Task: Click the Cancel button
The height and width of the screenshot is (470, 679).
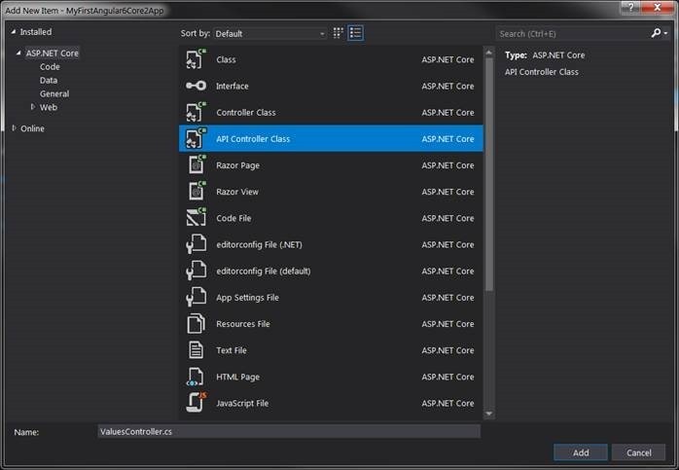Action: 638,452
